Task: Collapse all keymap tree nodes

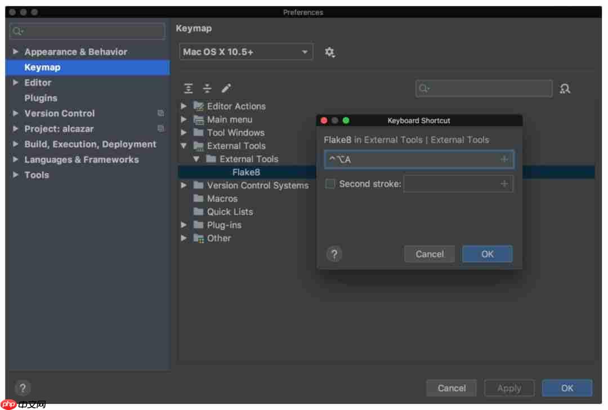Action: click(x=207, y=88)
